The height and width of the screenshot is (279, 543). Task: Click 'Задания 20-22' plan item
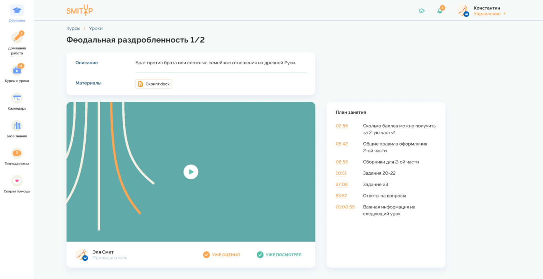tap(379, 173)
